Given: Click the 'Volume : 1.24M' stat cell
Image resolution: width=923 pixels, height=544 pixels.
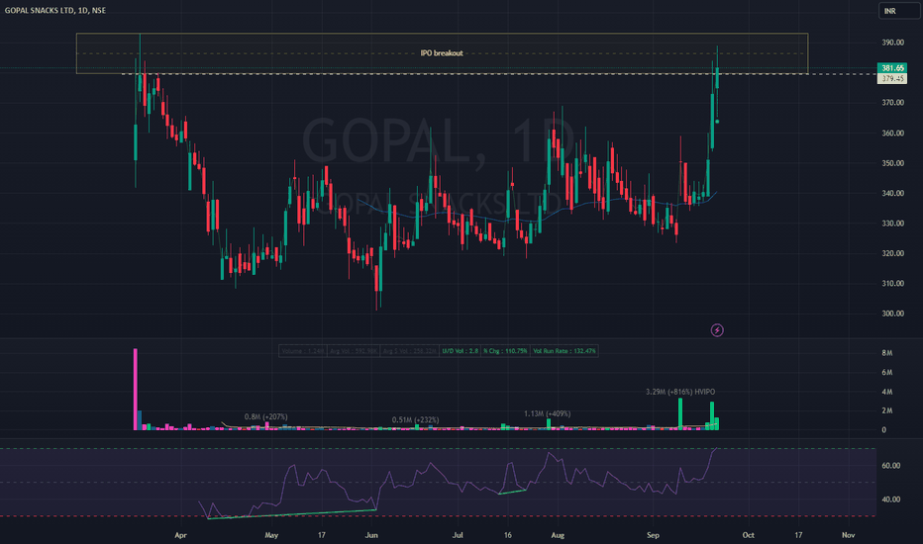Looking at the screenshot, I should coord(303,351).
